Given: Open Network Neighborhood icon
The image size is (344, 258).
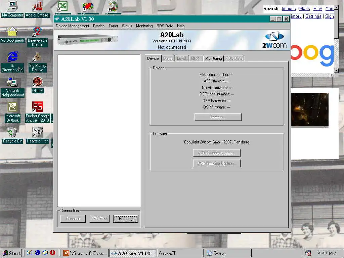Looking at the screenshot, I should tap(12, 87).
